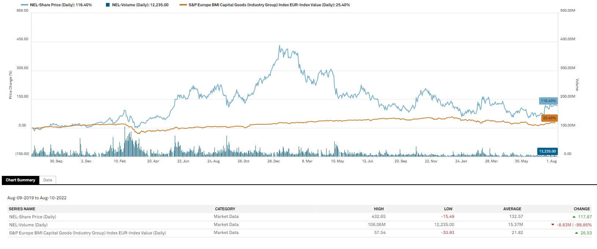Sort the table by the CHANGE column header
Viewport: 597px width, 249px height.
[x=582, y=209]
